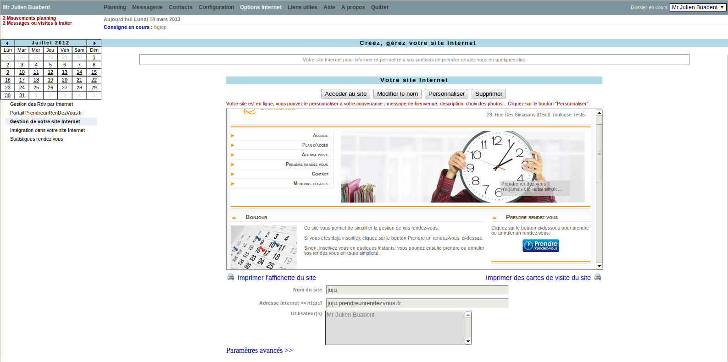Open the Options Internet menu
This screenshot has width=728, height=362.
pyautogui.click(x=261, y=7)
